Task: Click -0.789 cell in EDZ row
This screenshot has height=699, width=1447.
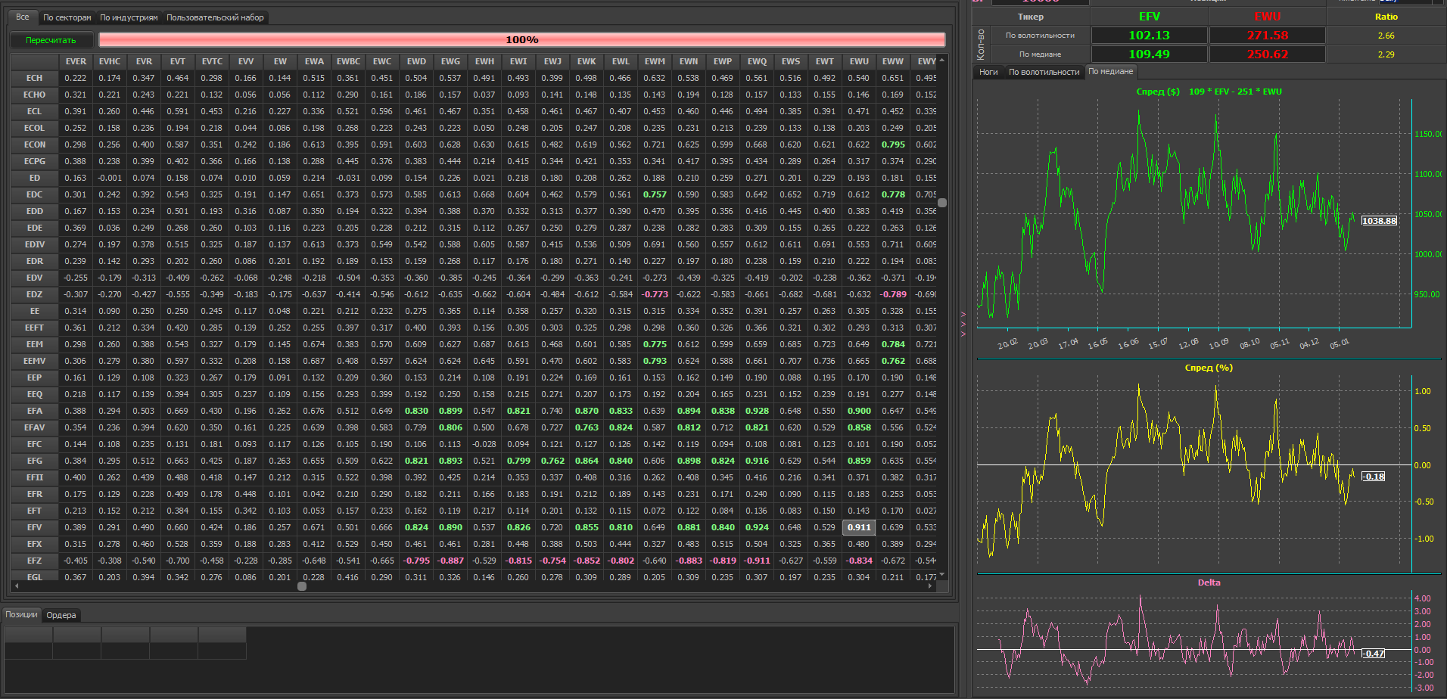Action: coord(893,294)
